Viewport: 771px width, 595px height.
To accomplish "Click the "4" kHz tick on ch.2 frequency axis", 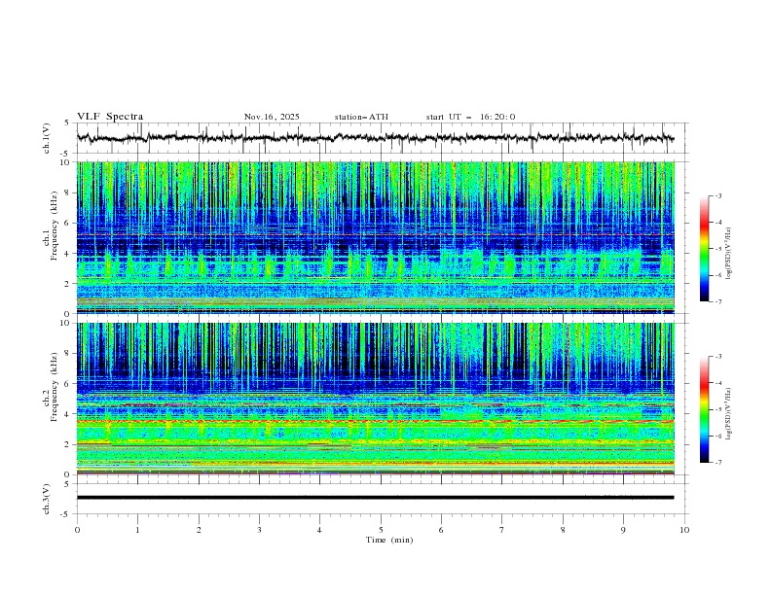I will [67, 414].
